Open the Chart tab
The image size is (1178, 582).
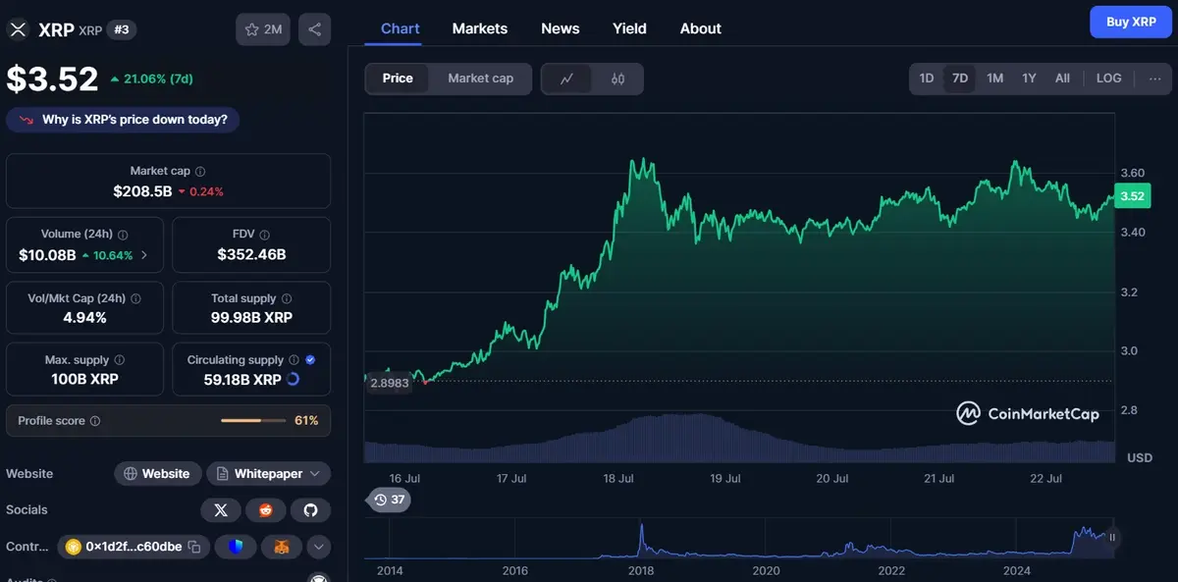[x=401, y=28]
